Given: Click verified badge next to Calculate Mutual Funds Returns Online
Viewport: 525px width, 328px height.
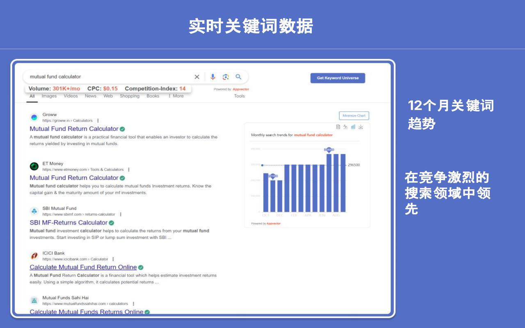Looking at the screenshot, I should (147, 312).
